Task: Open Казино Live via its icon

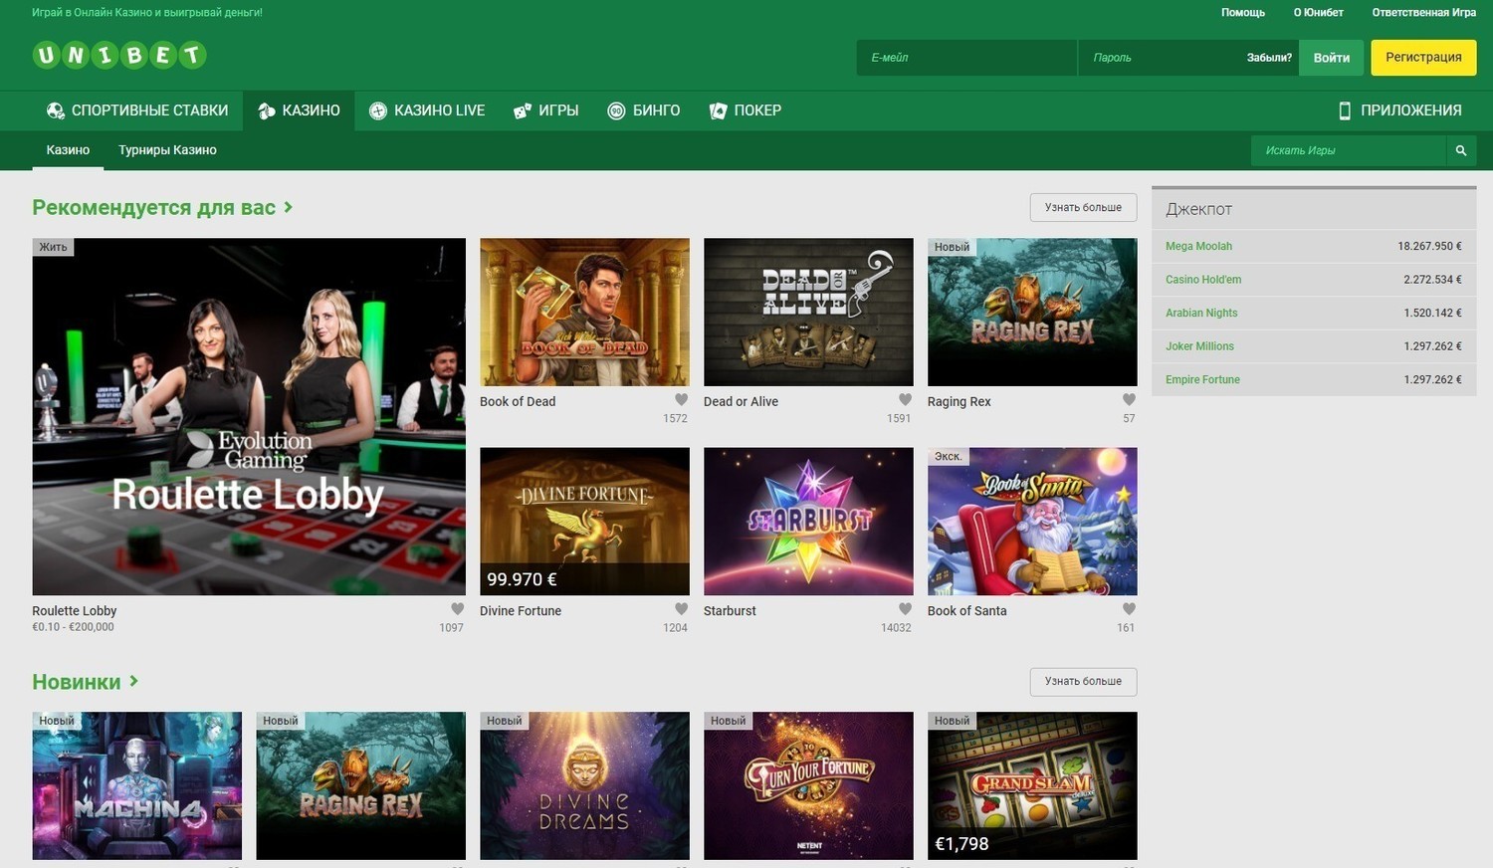Action: 378,109
